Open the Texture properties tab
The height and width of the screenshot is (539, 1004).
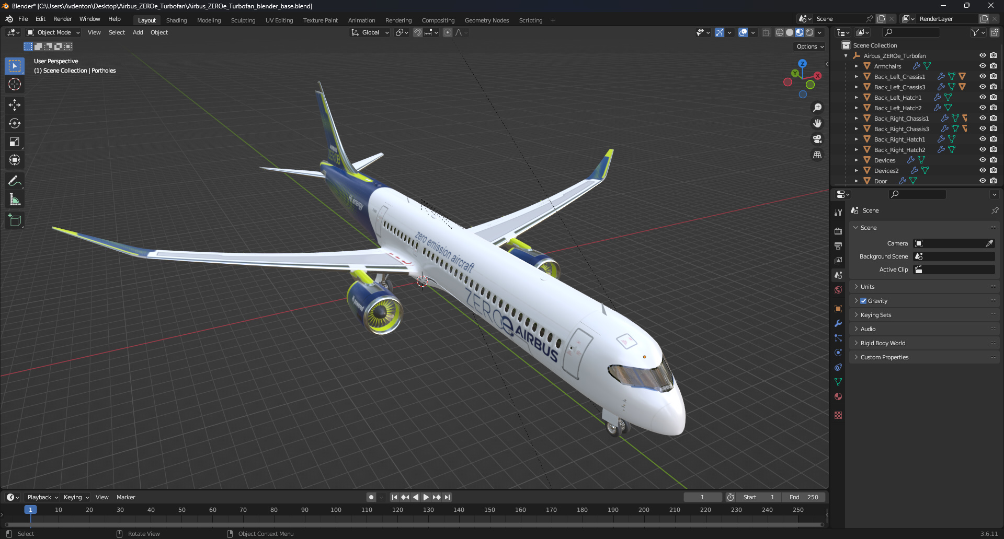click(x=838, y=415)
